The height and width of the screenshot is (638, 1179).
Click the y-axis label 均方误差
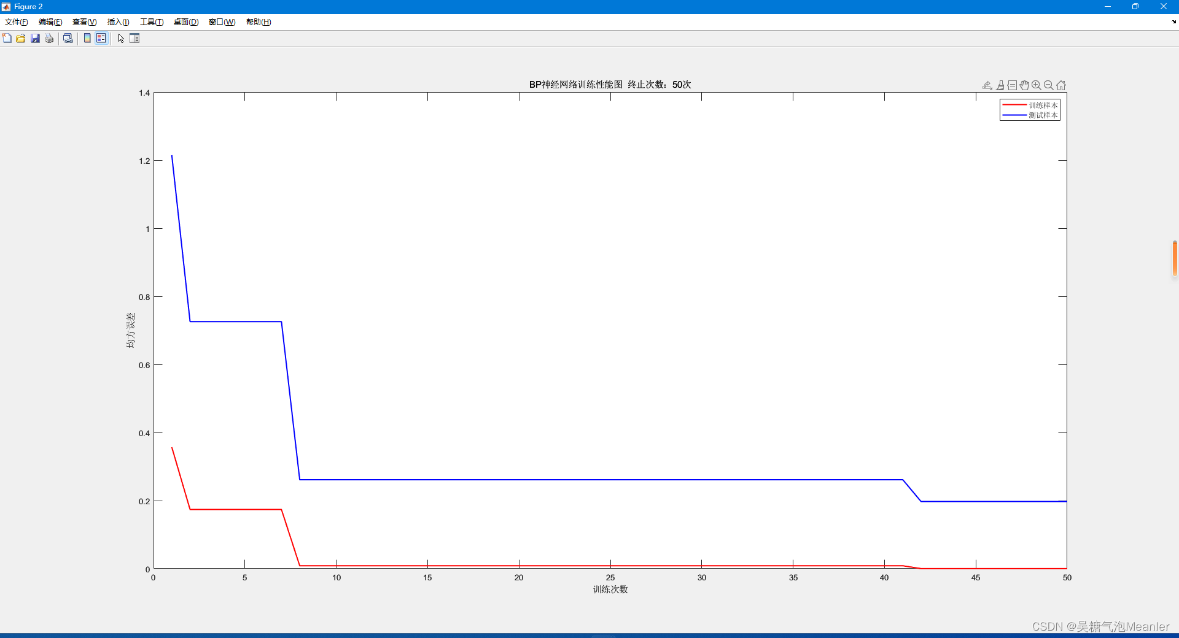point(130,331)
